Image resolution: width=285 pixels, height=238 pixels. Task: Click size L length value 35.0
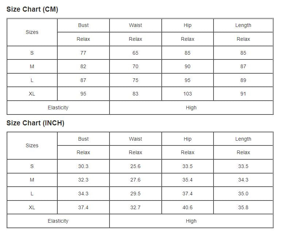click(243, 194)
